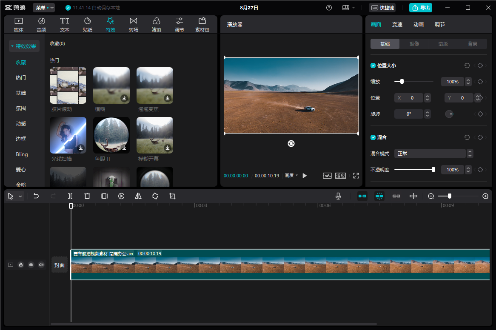Click the undo arrow icon
This screenshot has width=496, height=330.
coord(36,196)
